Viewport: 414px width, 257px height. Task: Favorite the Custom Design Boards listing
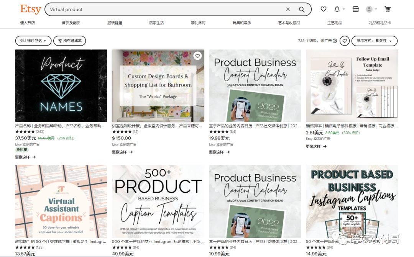tap(197, 56)
